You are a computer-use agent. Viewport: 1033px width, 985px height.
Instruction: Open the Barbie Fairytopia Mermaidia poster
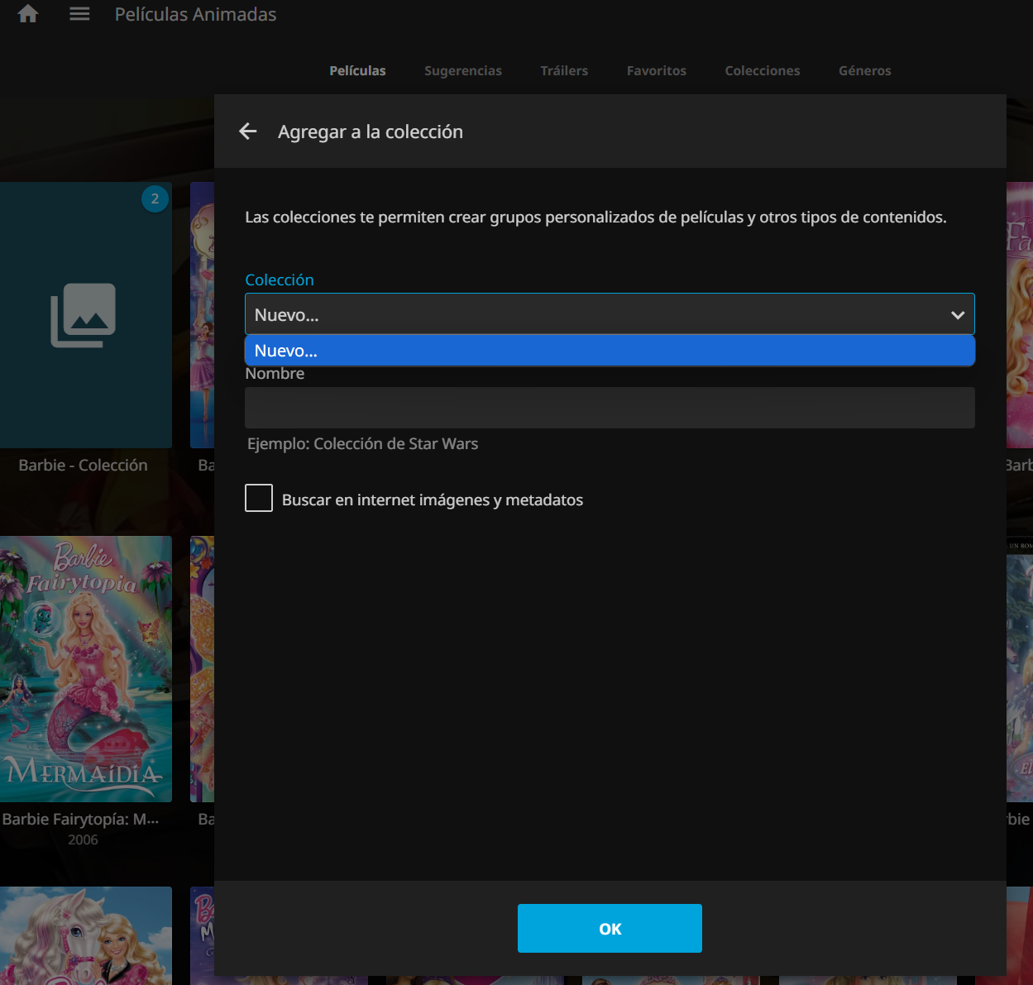click(x=86, y=668)
